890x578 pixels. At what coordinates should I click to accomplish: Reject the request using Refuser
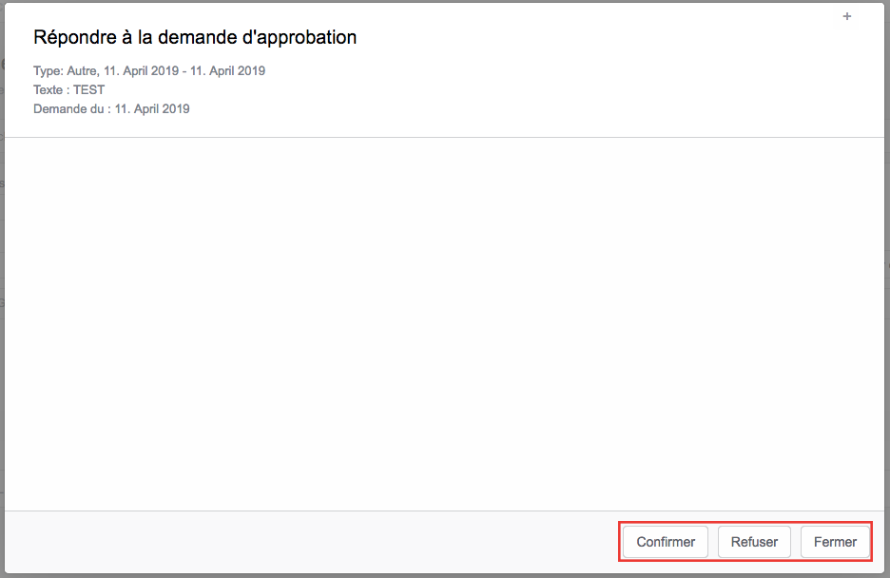pos(754,542)
